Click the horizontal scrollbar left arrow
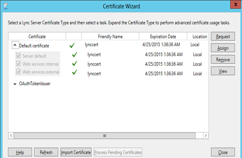 point(11,136)
